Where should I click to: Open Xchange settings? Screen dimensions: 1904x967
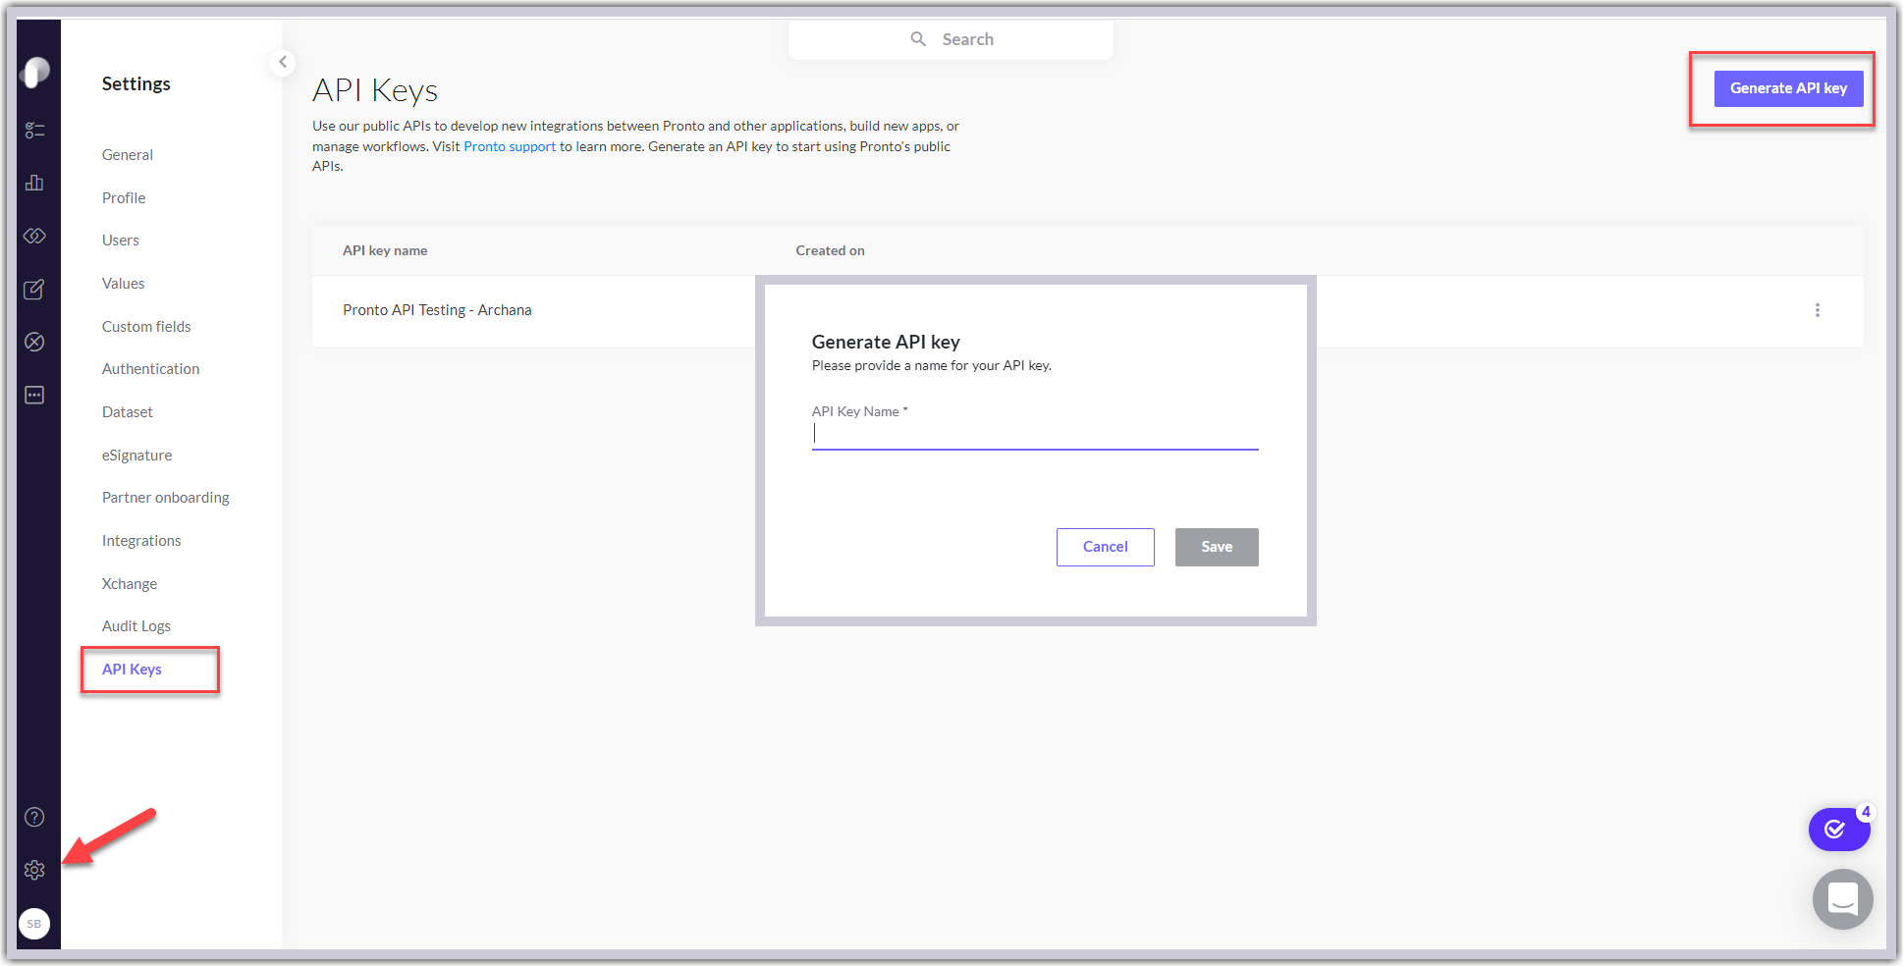[x=130, y=584]
